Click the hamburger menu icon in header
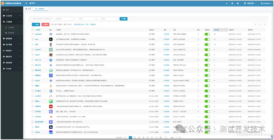Viewport: 274px width, 140px height. pos(26,3)
